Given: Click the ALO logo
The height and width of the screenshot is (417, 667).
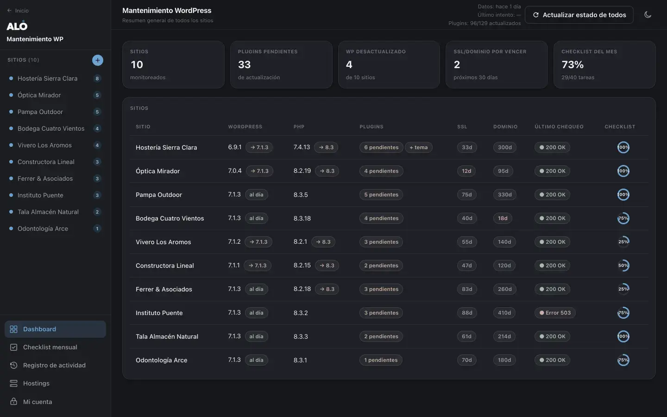Looking at the screenshot, I should point(17,26).
